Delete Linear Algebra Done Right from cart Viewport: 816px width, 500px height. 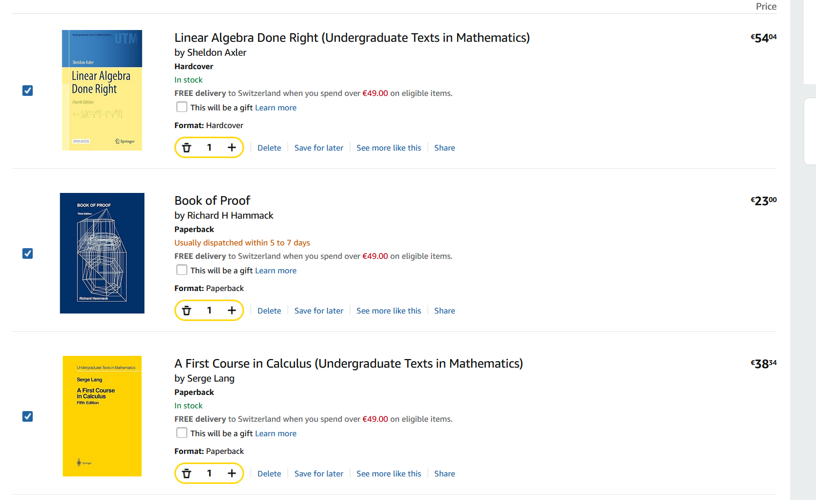pos(269,148)
